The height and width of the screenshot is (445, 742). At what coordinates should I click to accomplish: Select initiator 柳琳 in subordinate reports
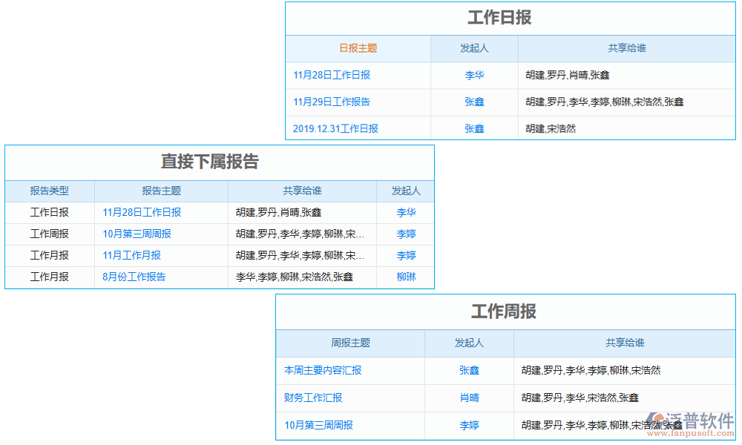405,277
